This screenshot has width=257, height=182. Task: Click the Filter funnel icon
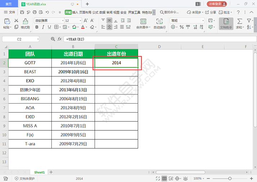(249, 20)
